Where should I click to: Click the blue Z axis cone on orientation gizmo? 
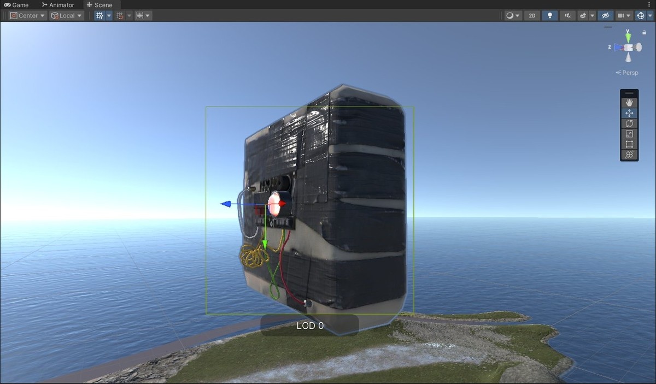point(618,48)
